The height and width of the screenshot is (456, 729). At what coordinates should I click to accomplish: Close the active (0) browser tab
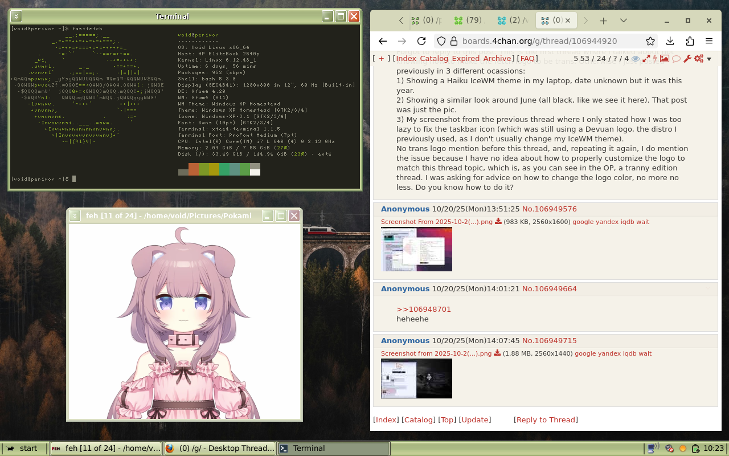coord(568,21)
